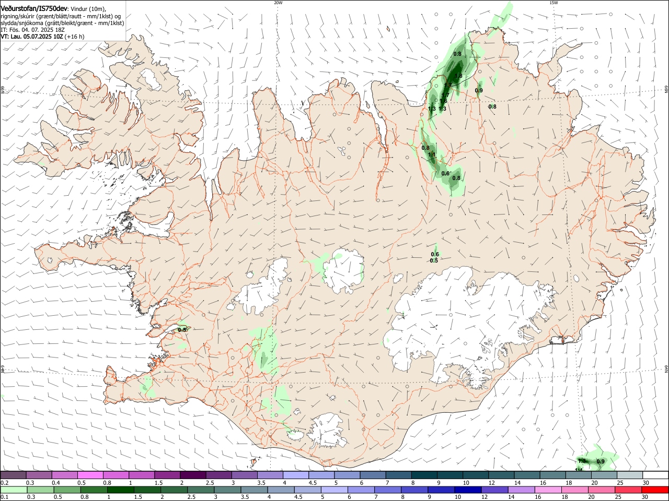Click the '1.6' precipitation value on map

pyautogui.click(x=444, y=101)
